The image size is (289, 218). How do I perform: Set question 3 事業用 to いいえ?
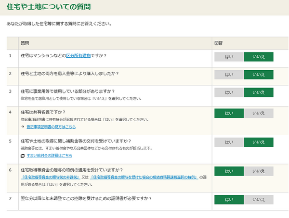click(259, 92)
